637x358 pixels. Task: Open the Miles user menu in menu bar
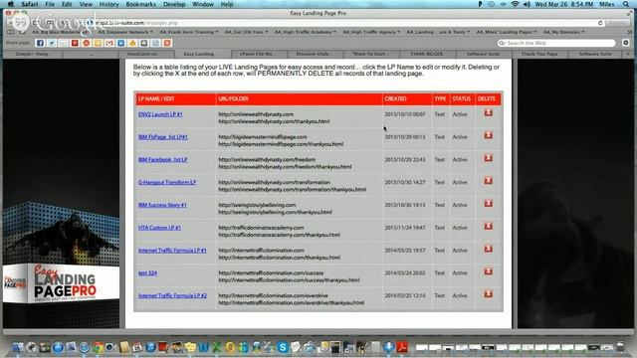pos(607,4)
